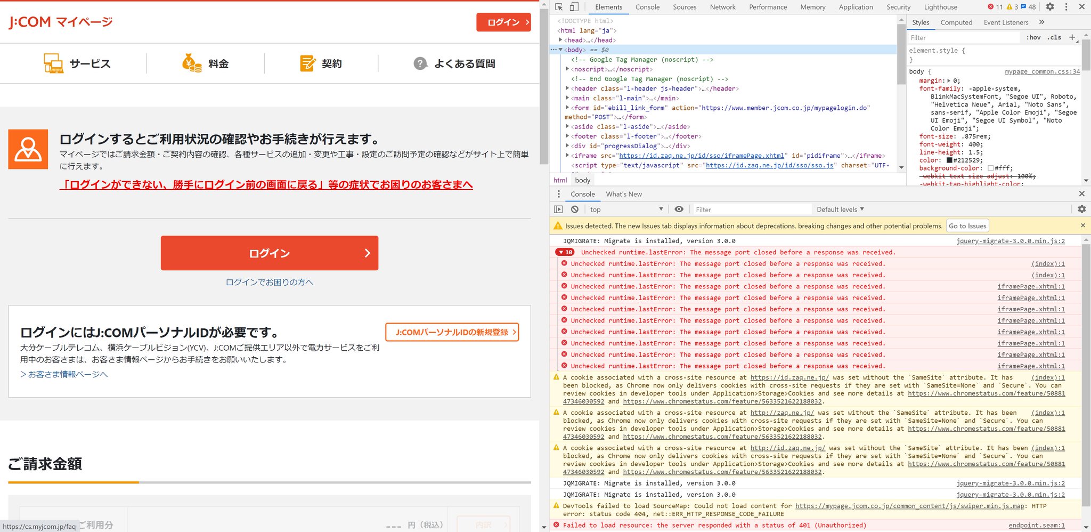
Task: Open the top context selector dropdown
Action: click(x=626, y=209)
